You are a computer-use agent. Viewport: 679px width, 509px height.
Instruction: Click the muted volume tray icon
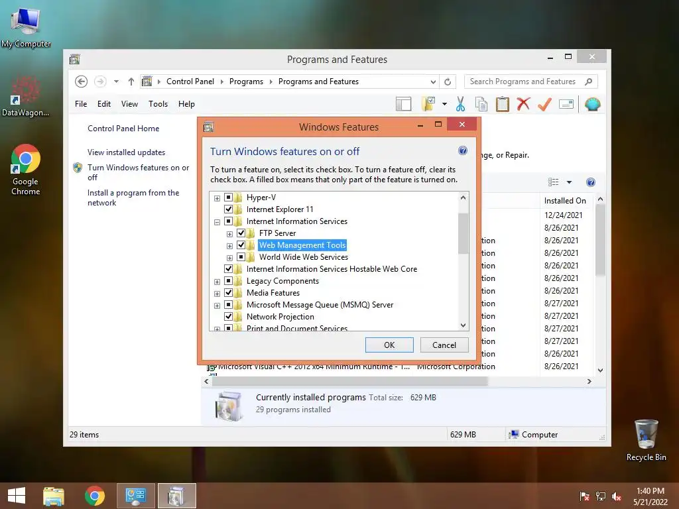tap(617, 496)
